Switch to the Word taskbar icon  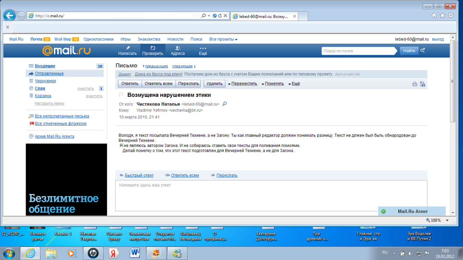pyautogui.click(x=135, y=253)
